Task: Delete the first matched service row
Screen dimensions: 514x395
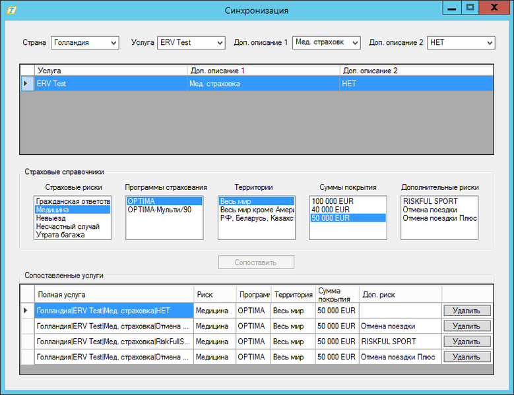Action: pyautogui.click(x=466, y=311)
